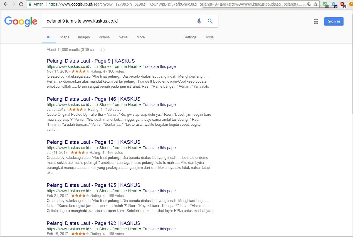Image resolution: width=353 pixels, height=237 pixels.
Task: Click the 'Aman' secure label in address bar
Action: pos(39,4)
